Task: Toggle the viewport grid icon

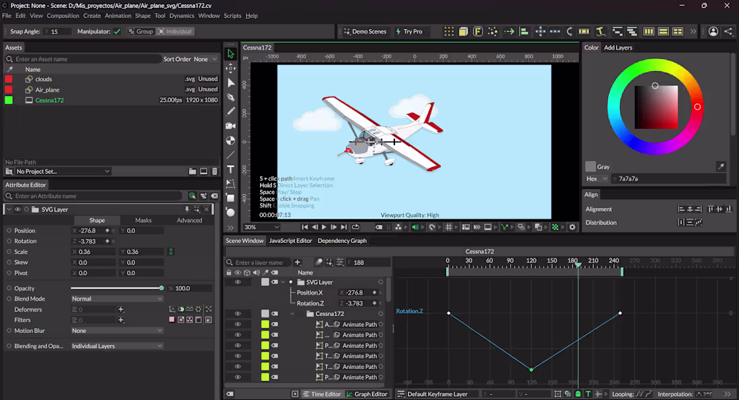Action: pos(449,227)
